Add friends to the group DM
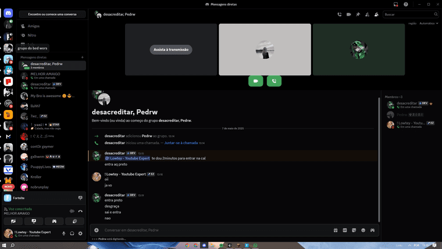Viewport: 442px width, 249px height. [367, 15]
